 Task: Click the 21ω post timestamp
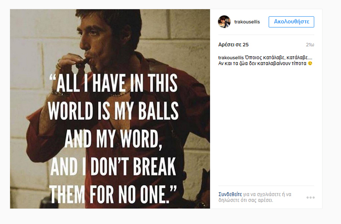coord(310,45)
